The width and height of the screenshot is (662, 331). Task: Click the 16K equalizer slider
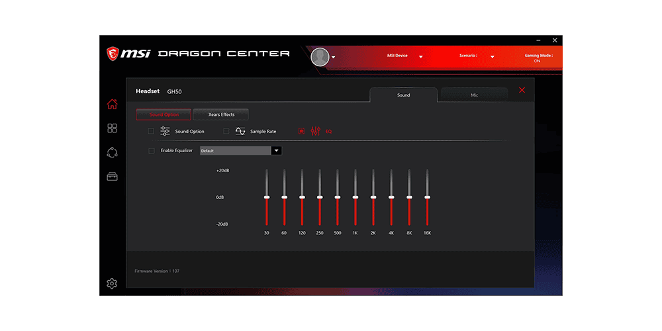coord(427,197)
